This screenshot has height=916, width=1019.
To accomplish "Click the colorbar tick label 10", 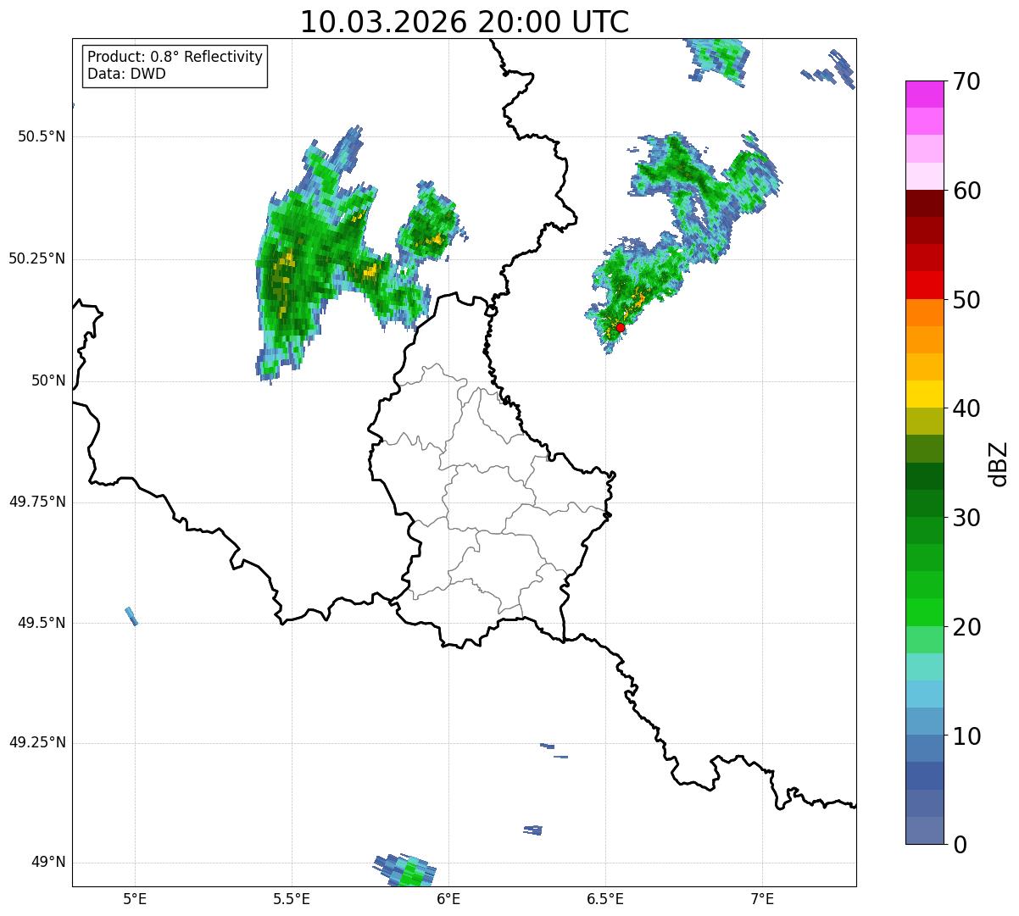I will (966, 736).
